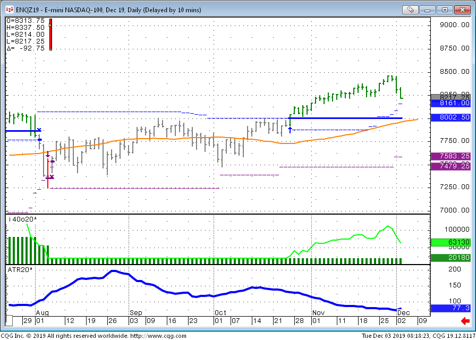
Task: Click the L=8217.25 last value
Action: 25,41
